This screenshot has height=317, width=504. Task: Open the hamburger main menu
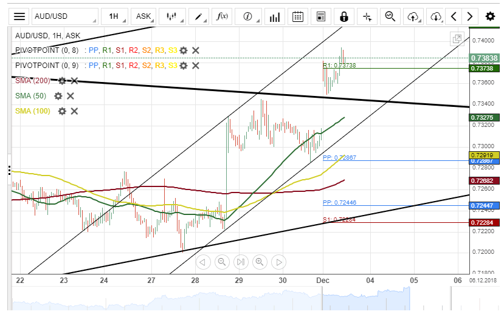click(19, 16)
